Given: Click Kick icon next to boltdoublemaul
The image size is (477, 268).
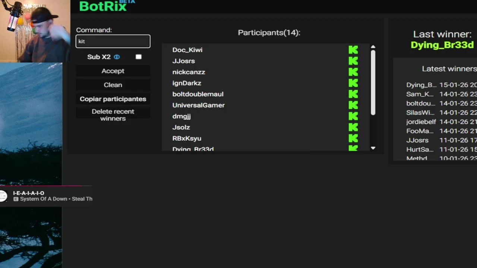Looking at the screenshot, I should point(353,94).
